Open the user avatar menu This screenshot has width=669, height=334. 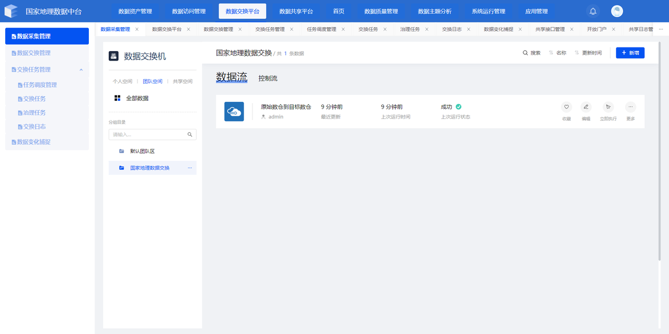click(x=617, y=11)
